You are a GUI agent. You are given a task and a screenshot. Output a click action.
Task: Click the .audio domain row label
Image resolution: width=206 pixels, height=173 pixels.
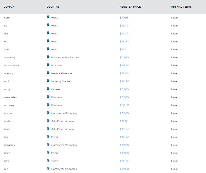click(7, 121)
